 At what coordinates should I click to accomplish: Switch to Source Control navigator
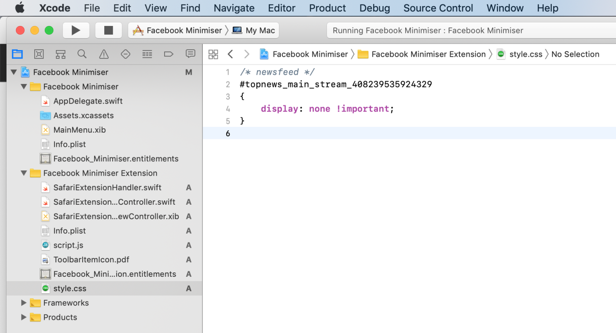click(39, 54)
